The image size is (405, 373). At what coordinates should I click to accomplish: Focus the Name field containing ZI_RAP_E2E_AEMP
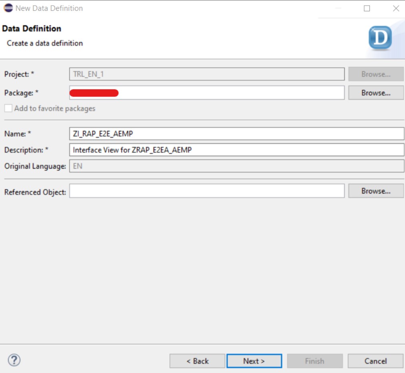(236, 134)
